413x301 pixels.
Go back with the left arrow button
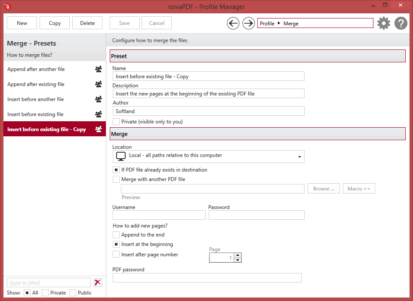pos(233,24)
